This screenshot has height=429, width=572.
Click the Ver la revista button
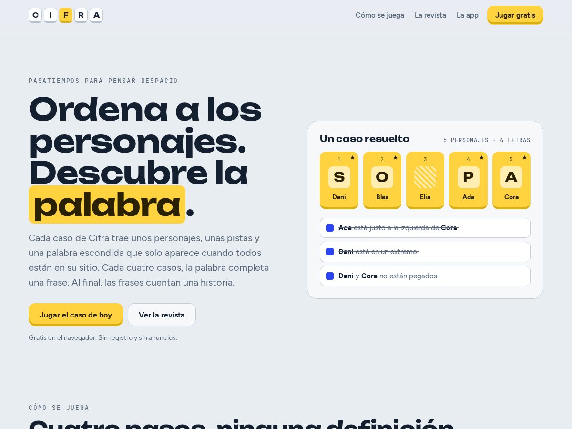tap(162, 315)
